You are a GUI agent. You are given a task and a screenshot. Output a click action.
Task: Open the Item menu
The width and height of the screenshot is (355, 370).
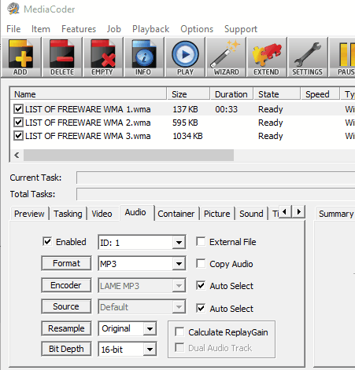coord(41,29)
